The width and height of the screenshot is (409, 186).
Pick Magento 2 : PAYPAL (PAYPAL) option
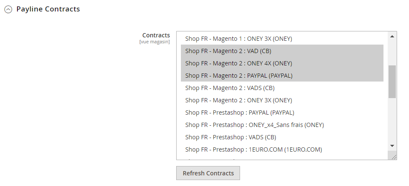pos(239,76)
